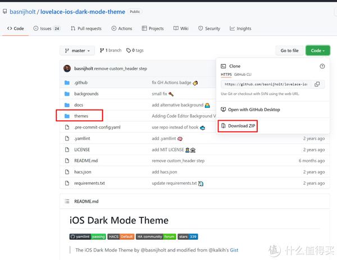The image size is (337, 260).
Task: View the Insights tab
Action: pos(240,29)
